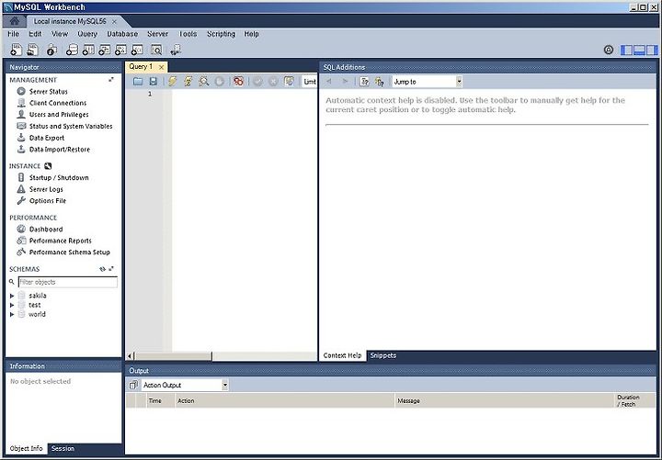Create a new view toolbar icon

(104, 50)
